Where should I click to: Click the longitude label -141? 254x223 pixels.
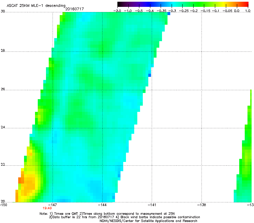[x=152, y=205]
